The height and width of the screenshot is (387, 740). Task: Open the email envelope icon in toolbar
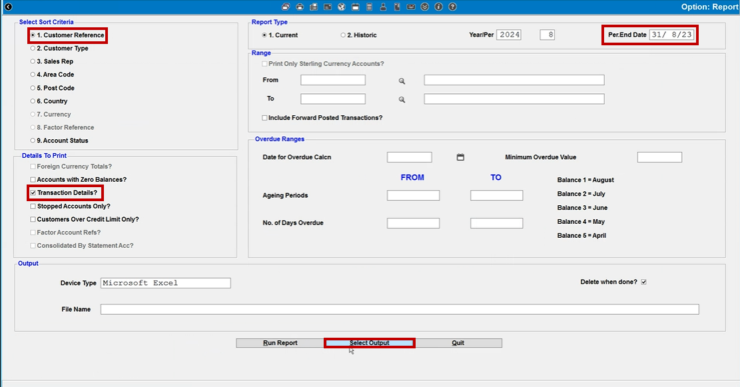point(328,7)
